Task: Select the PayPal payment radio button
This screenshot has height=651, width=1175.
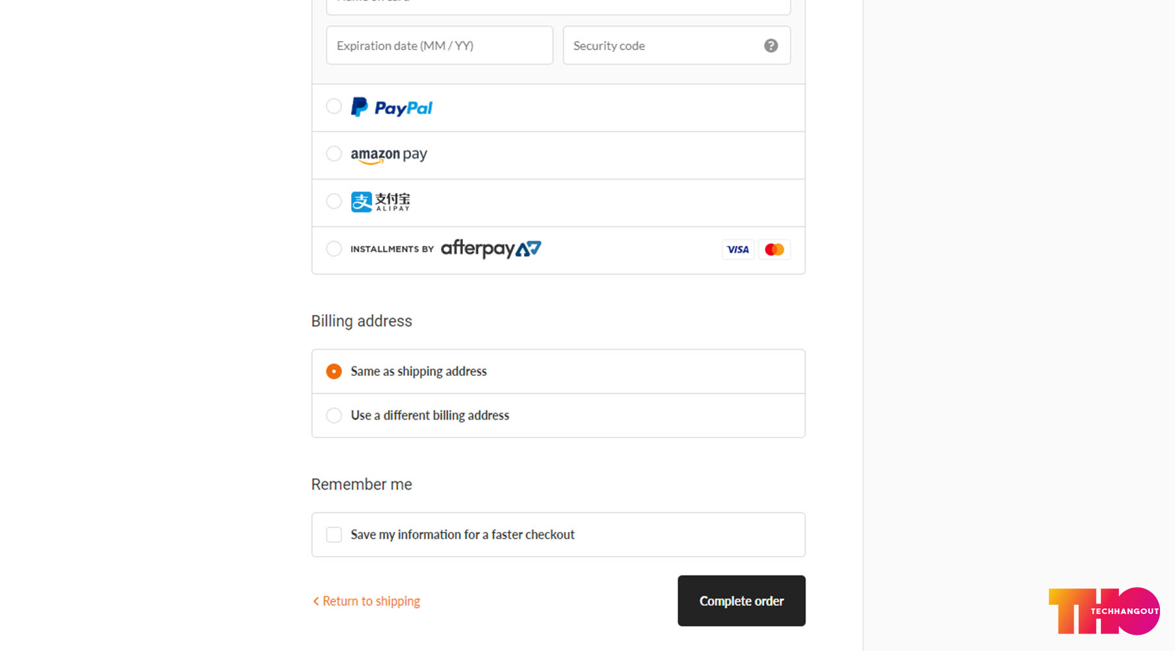Action: (x=334, y=106)
